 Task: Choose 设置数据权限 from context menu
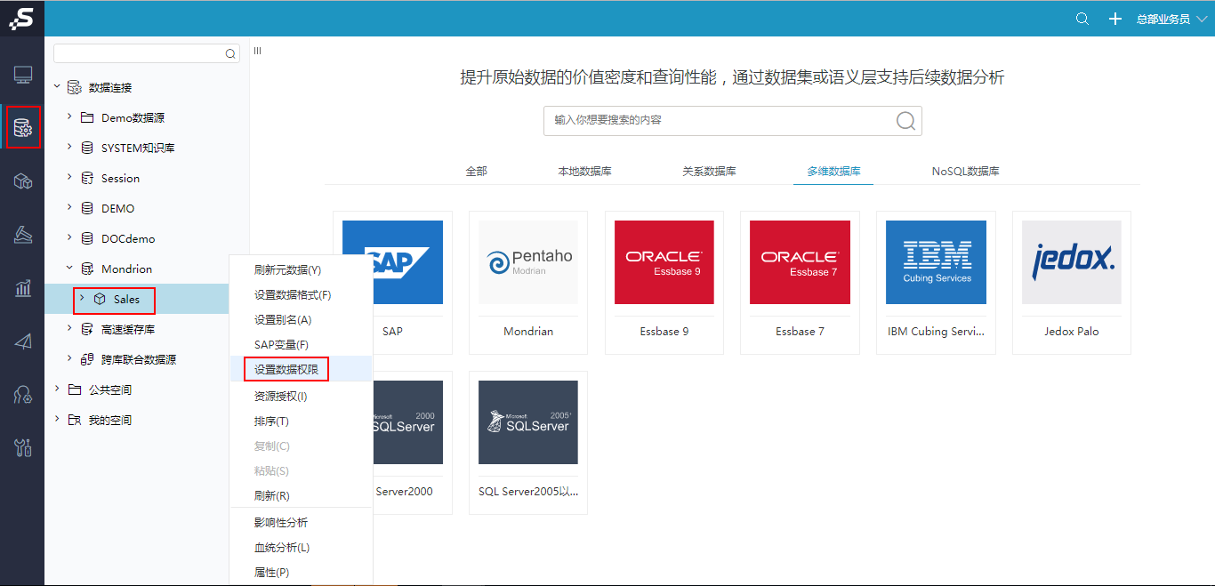click(x=301, y=369)
